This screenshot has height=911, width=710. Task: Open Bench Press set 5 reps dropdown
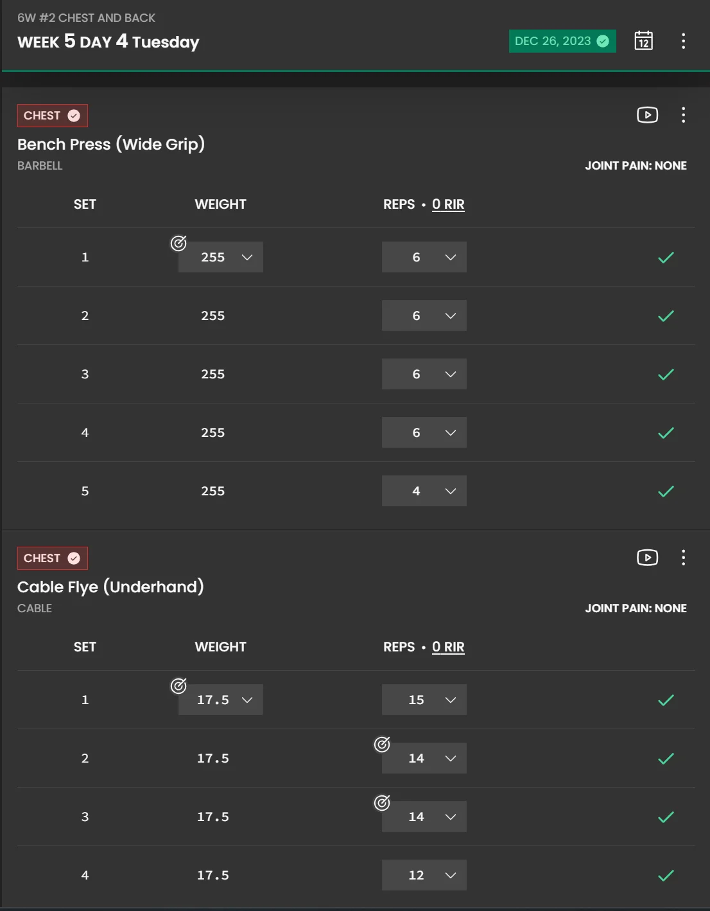[x=424, y=491]
